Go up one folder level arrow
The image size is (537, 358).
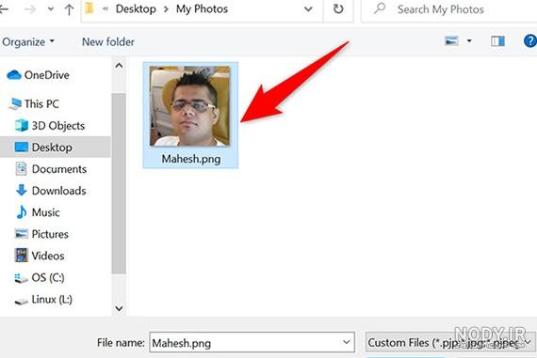coord(69,9)
